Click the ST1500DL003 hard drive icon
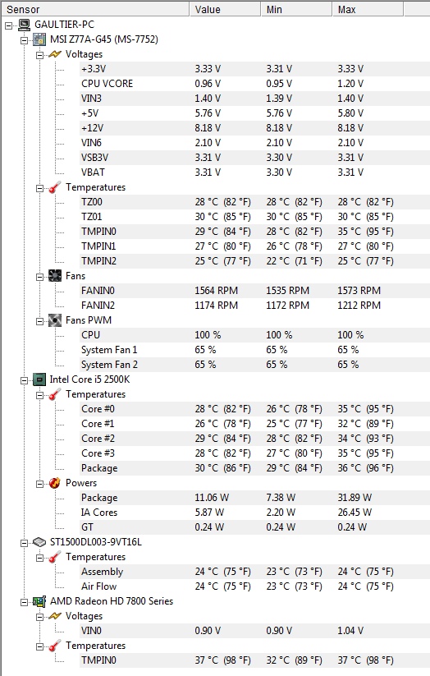This screenshot has width=430, height=676. (39, 542)
